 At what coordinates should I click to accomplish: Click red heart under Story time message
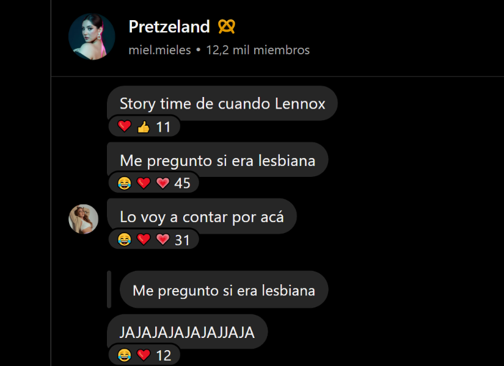point(125,127)
